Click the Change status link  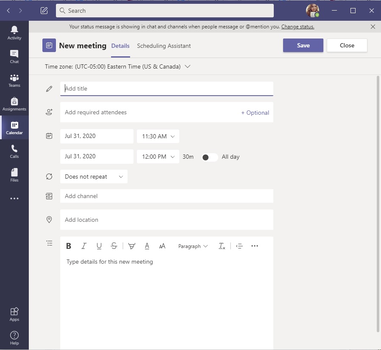[298, 27]
